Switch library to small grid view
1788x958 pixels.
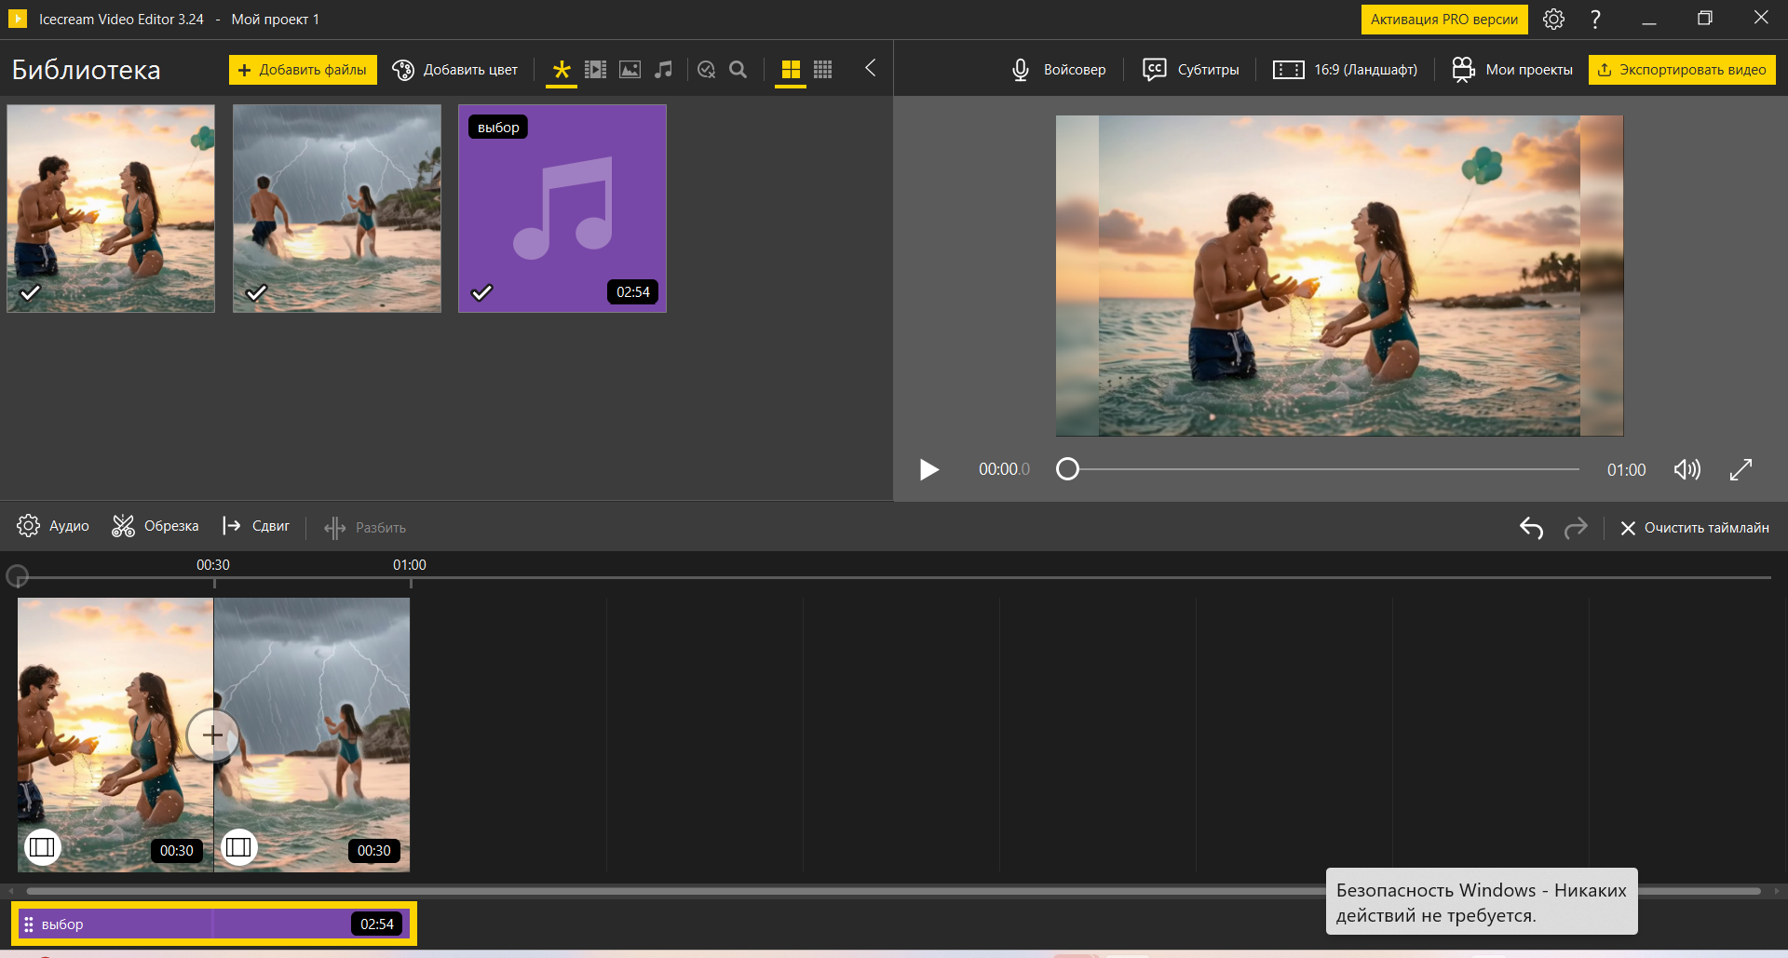[x=823, y=70]
